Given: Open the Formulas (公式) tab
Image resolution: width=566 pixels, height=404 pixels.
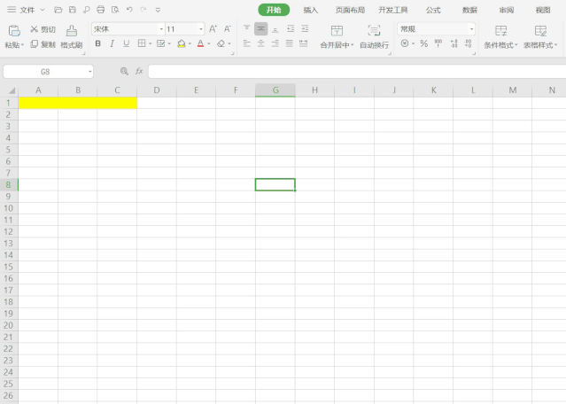Looking at the screenshot, I should 433,10.
